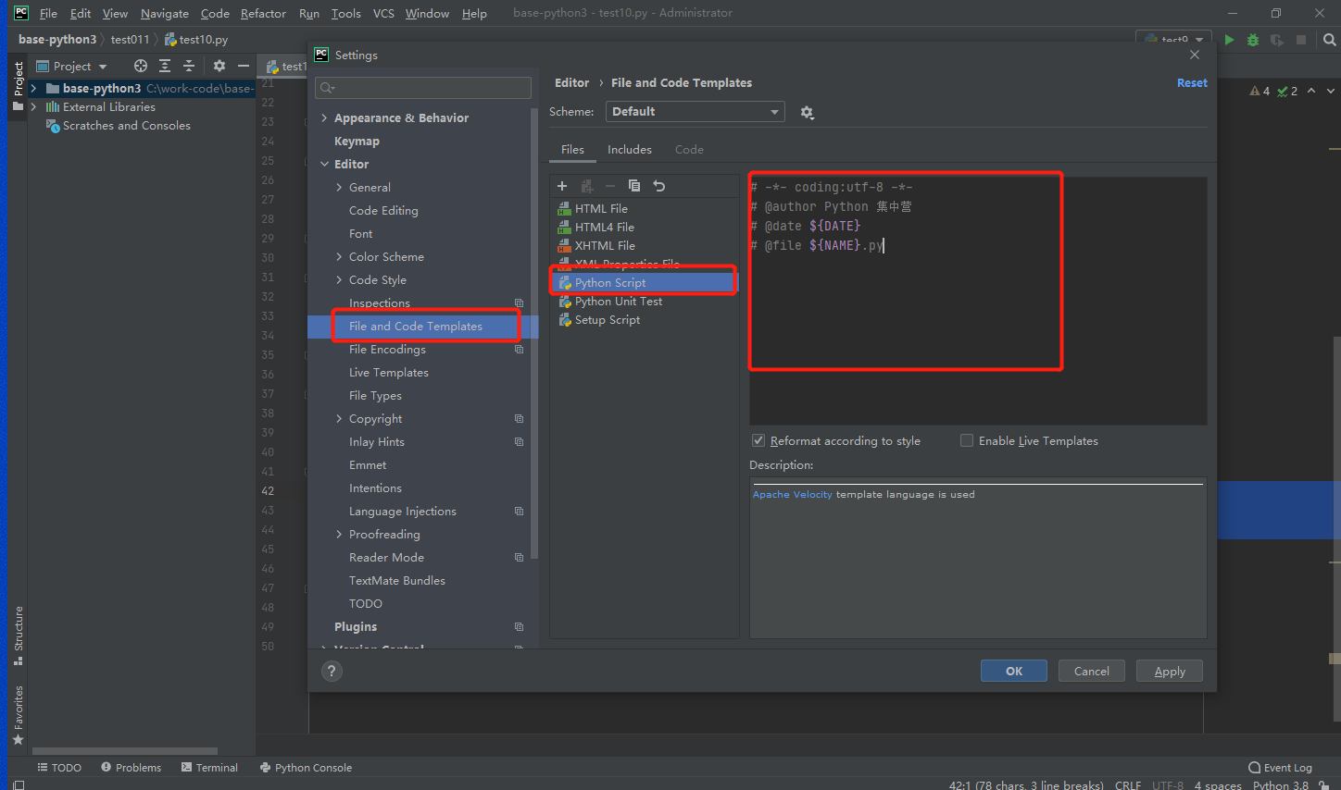This screenshot has width=1341, height=790.
Task: Open the Event Log
Action: coord(1280,768)
